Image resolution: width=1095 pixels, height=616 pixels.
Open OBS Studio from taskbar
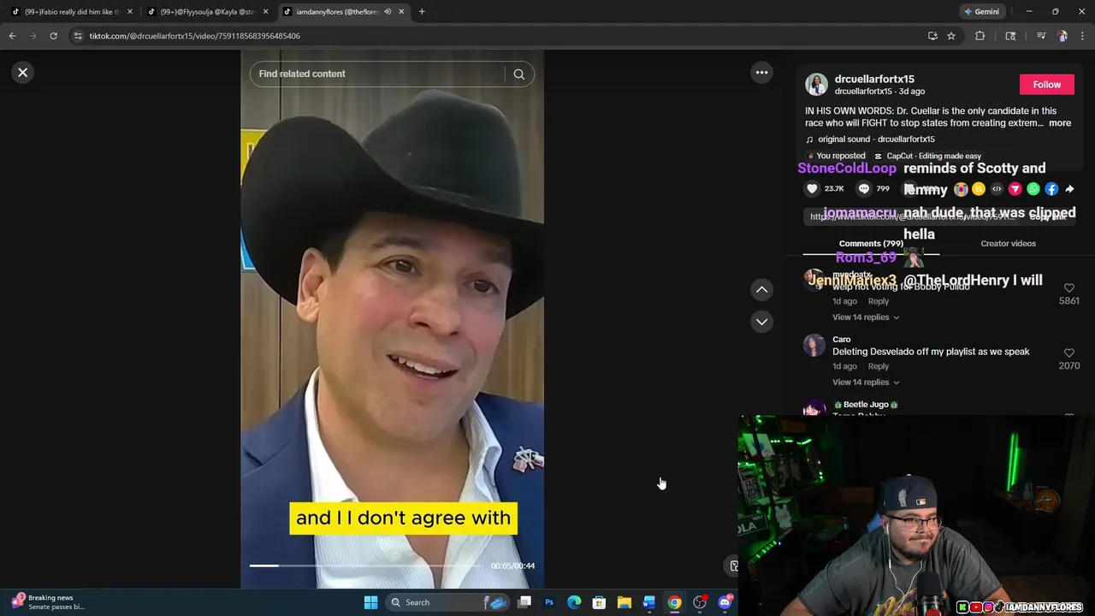click(700, 602)
